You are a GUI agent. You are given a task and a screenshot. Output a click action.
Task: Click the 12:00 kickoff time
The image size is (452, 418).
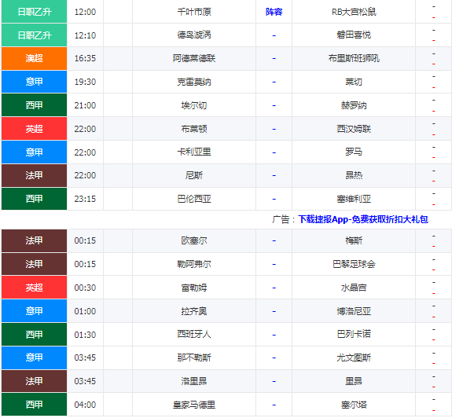85,12
